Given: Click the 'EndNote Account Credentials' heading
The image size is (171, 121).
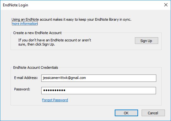Looking at the screenshot, I should tap(35, 68).
